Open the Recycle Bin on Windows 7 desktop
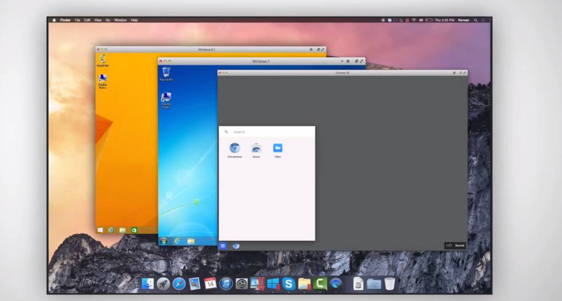This screenshot has width=562, height=301. point(166,74)
